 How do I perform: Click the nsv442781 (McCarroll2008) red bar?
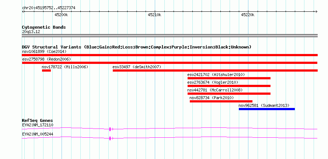point(229,94)
